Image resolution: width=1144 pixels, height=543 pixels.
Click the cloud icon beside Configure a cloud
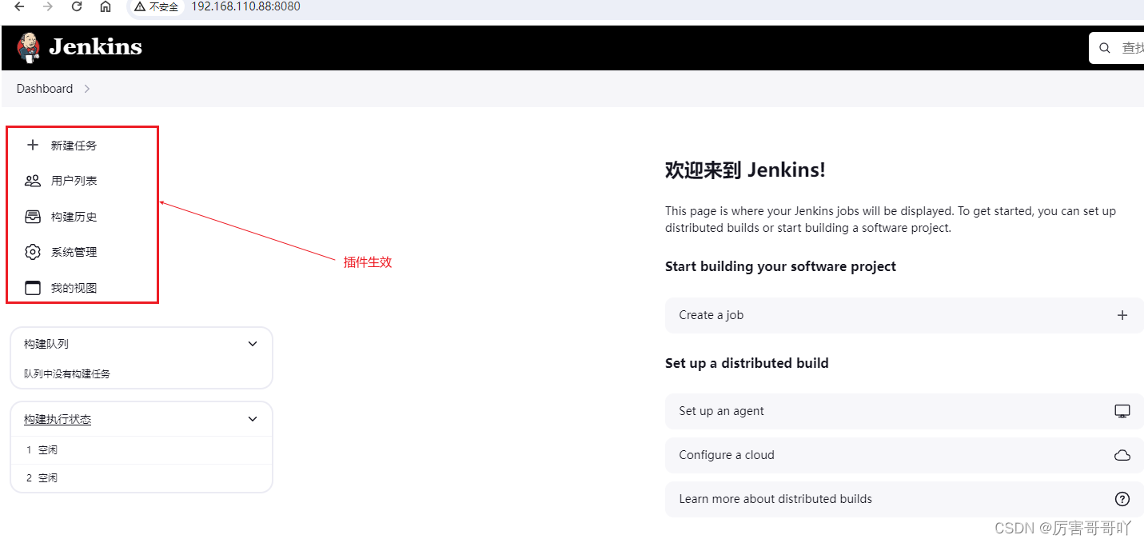coord(1122,454)
